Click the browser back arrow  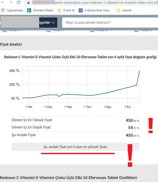[x=3, y=3]
